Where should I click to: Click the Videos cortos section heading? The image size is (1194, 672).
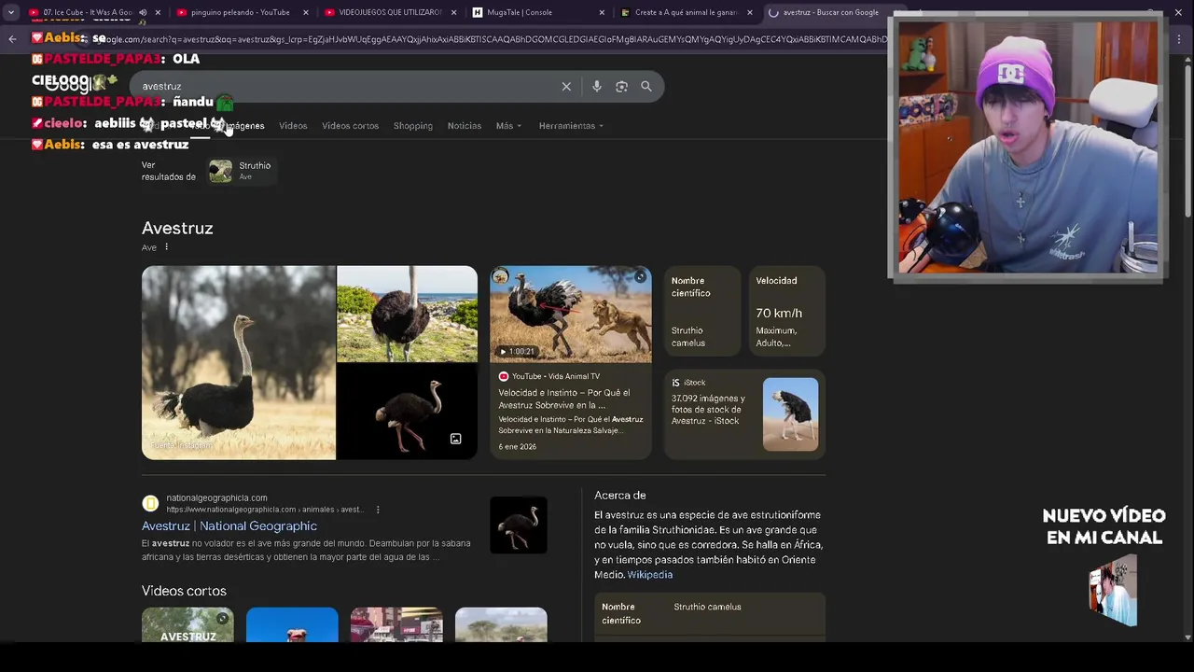point(184,591)
